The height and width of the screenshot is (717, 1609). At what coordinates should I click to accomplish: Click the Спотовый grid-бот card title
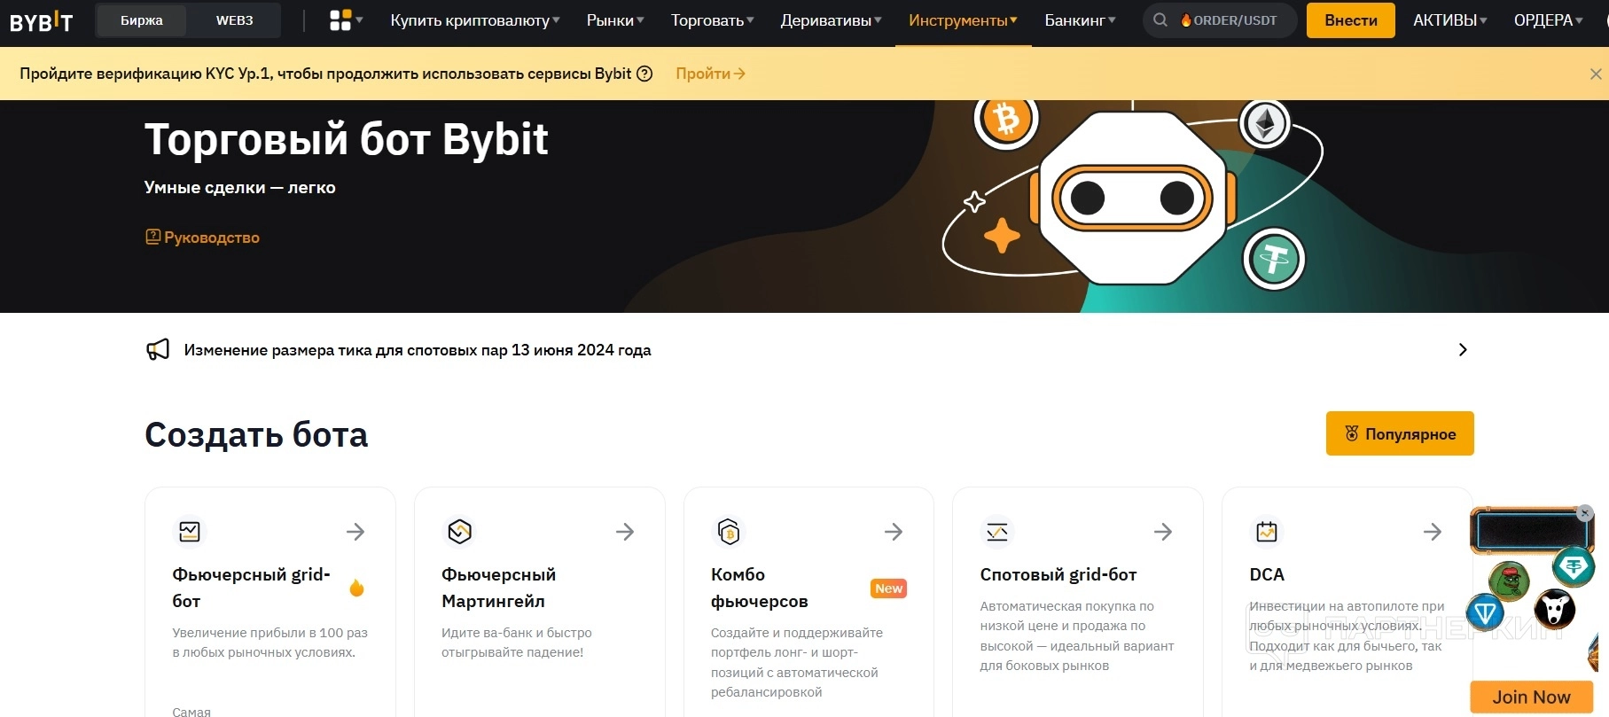coord(1058,574)
